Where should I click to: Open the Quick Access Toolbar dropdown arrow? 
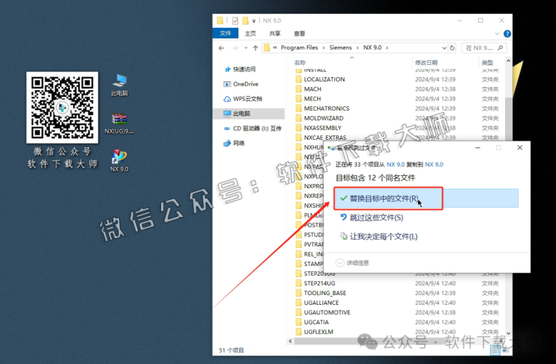point(253,20)
